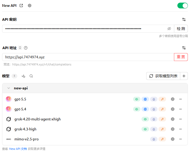Click the reasoning badge for gpt-5.4

tap(154, 109)
